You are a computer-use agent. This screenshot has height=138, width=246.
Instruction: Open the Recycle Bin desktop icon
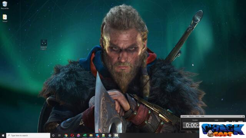(x=5, y=5)
